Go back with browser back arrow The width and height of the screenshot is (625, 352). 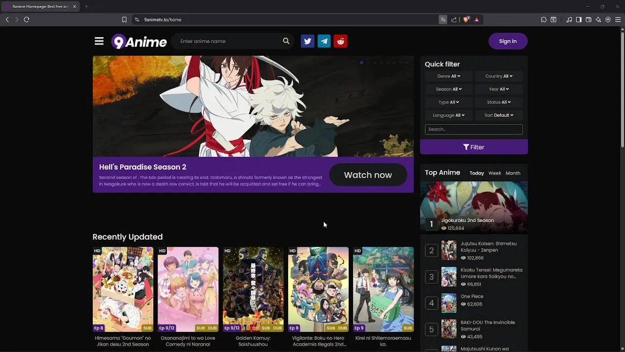(x=7, y=20)
